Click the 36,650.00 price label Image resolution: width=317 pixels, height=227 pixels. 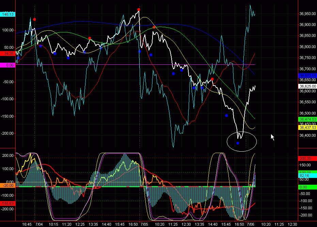tap(307, 80)
